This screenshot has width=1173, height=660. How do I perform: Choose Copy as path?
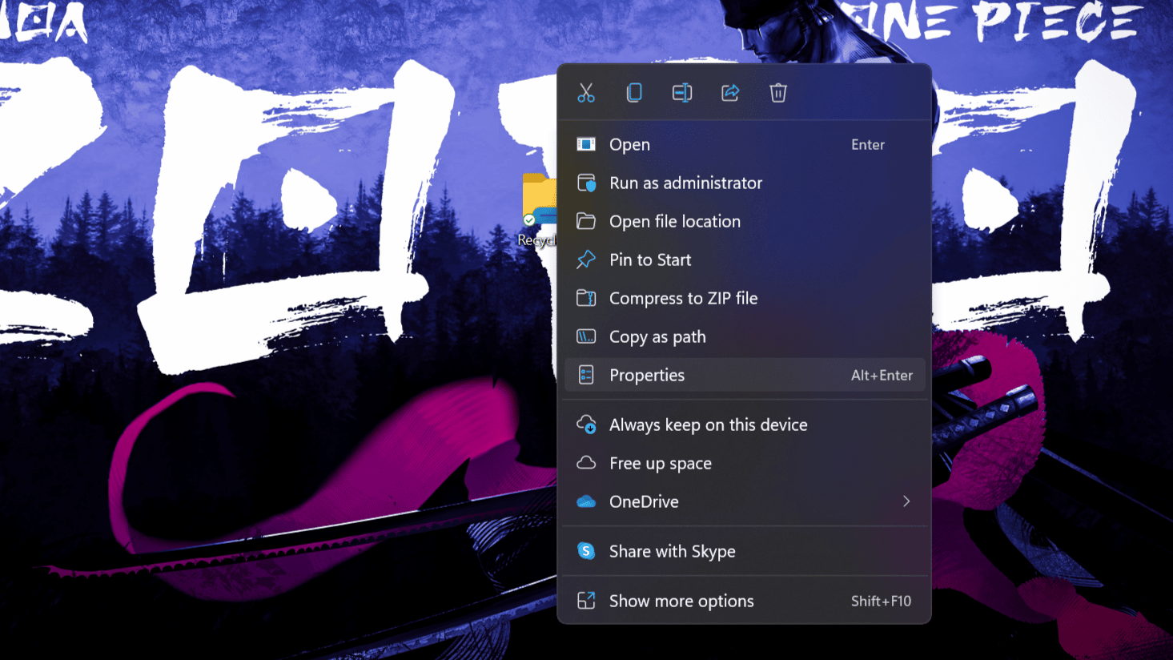pos(657,337)
